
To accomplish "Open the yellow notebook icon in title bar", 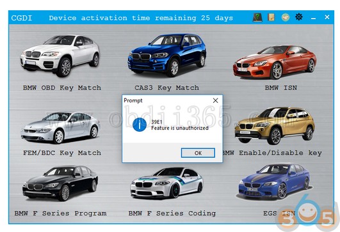I will (x=271, y=17).
